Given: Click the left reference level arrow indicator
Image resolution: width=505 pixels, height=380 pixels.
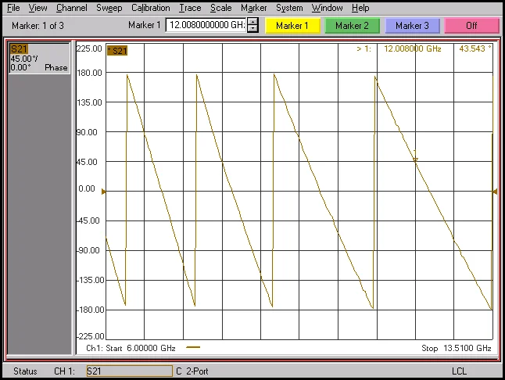Looking at the screenshot, I should pos(105,191).
